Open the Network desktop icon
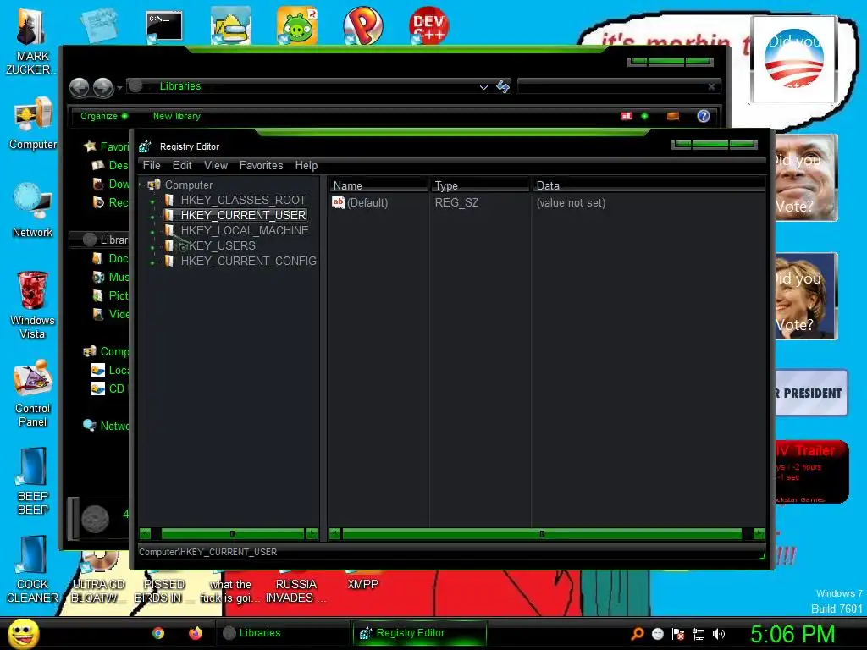The width and height of the screenshot is (867, 650). point(33,210)
